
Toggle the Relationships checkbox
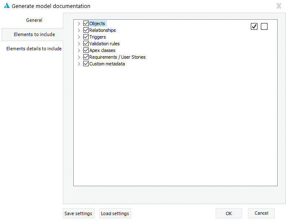pos(86,30)
